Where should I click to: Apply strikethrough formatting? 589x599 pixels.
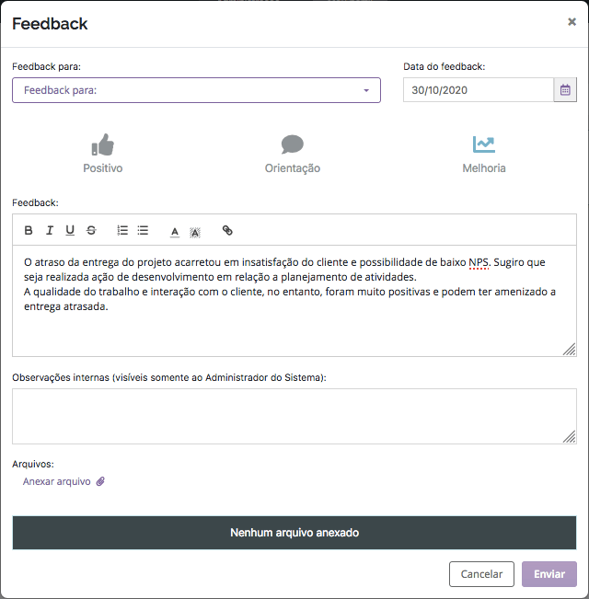91,230
